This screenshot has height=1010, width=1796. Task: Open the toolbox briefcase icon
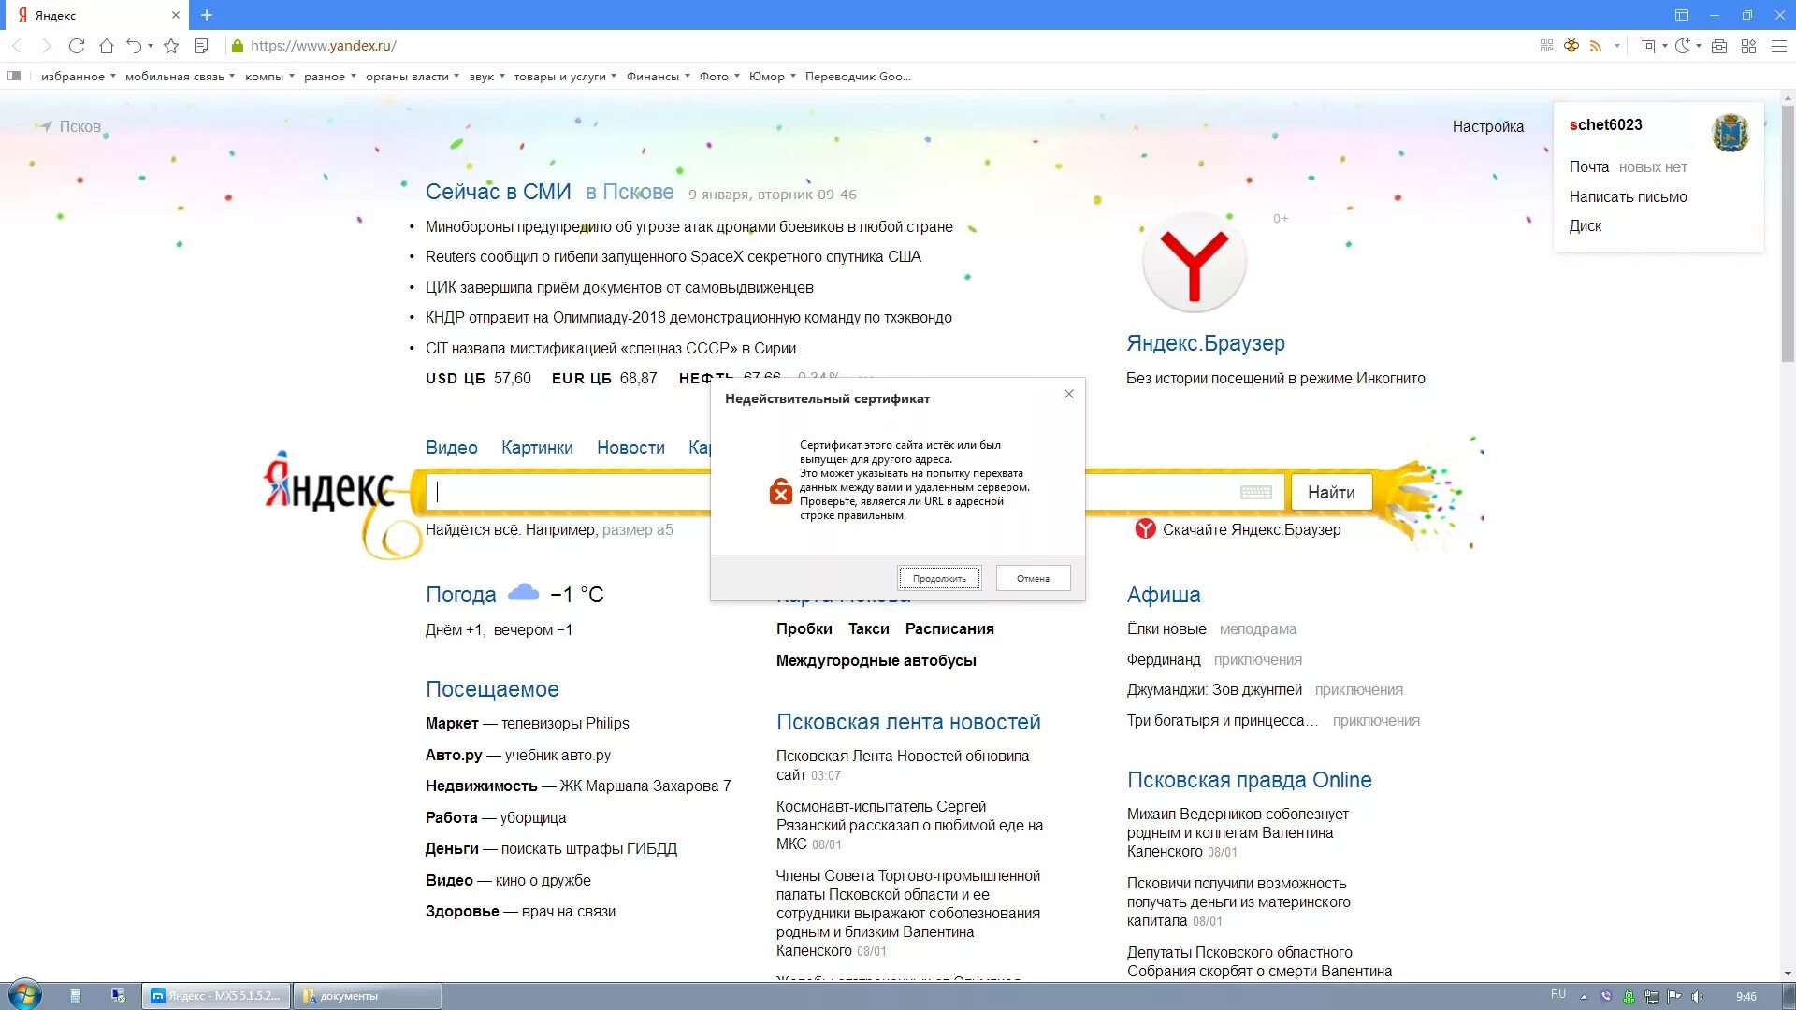pos(1718,46)
